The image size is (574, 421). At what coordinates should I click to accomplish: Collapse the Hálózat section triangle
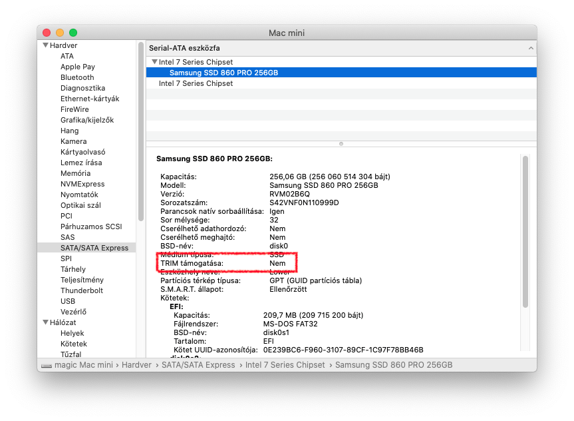click(x=46, y=322)
